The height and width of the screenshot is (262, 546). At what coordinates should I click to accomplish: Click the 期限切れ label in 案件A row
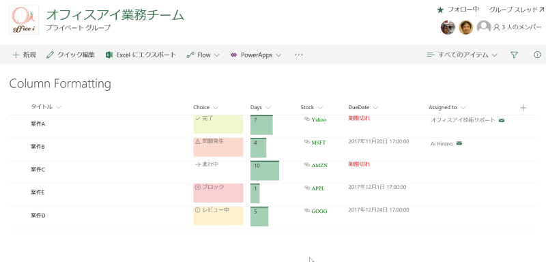[x=359, y=118]
